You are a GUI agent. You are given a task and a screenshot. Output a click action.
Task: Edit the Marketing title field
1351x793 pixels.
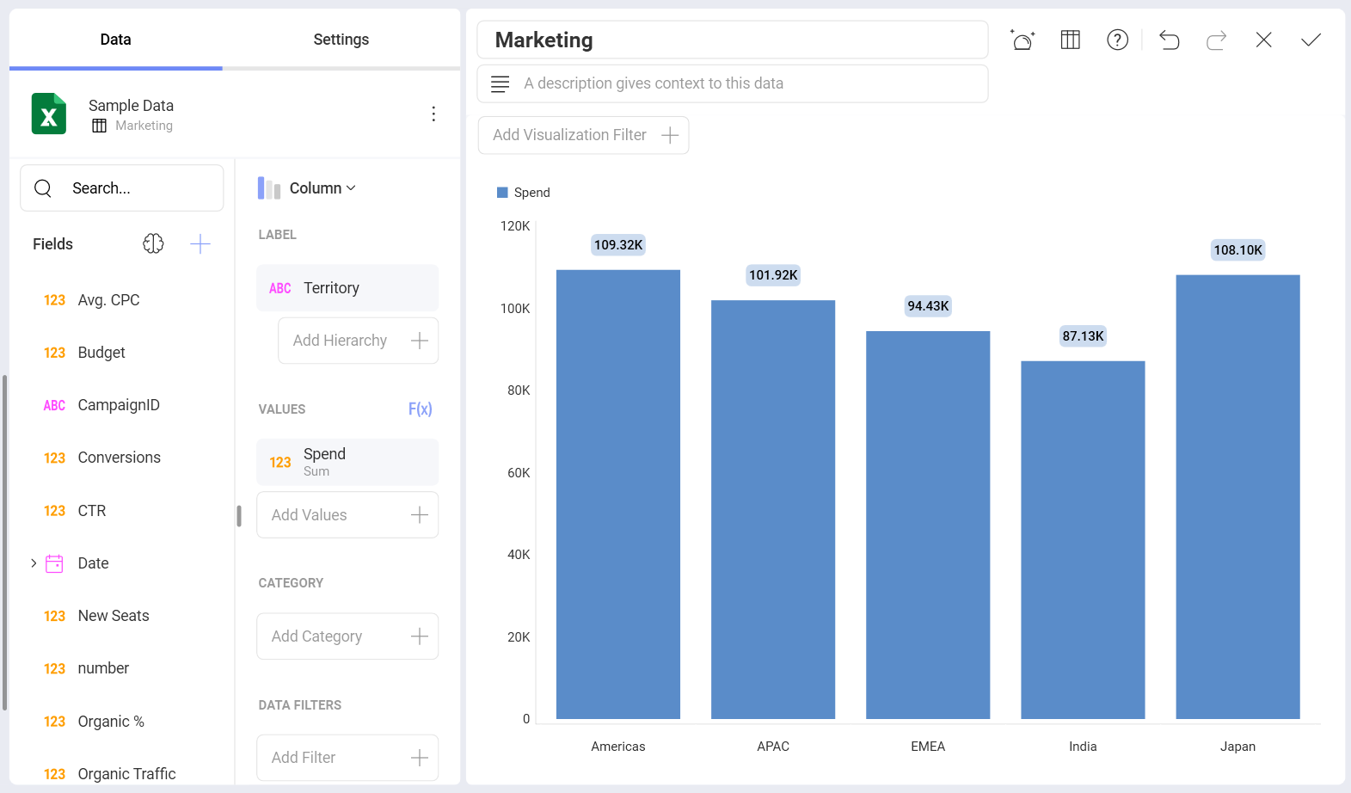coord(733,40)
